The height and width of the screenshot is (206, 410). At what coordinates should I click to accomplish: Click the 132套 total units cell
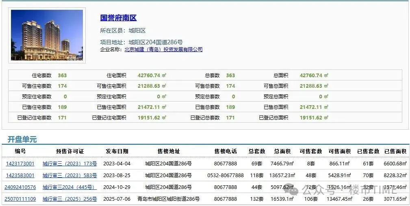(x=256, y=199)
